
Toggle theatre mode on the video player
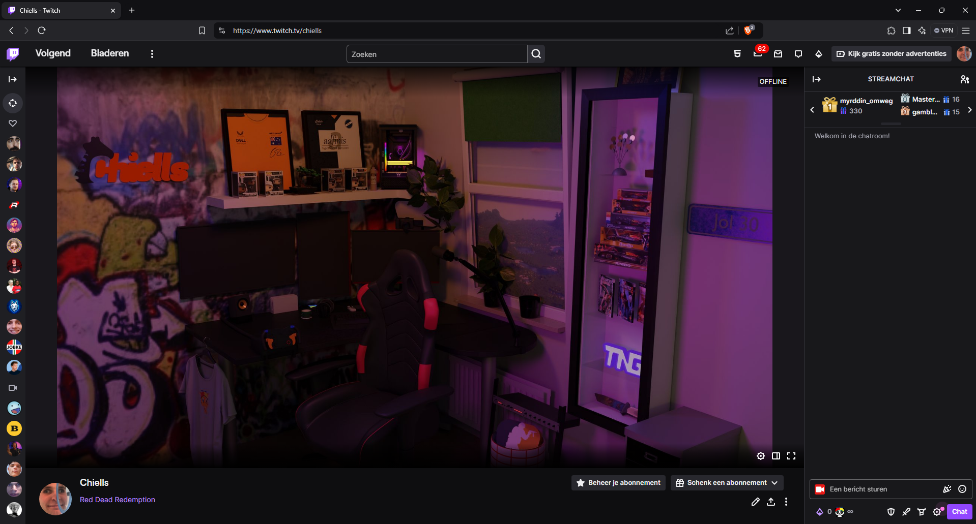click(x=776, y=456)
